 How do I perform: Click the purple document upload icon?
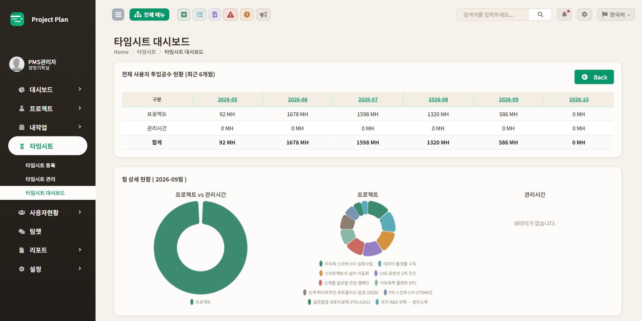(x=215, y=14)
